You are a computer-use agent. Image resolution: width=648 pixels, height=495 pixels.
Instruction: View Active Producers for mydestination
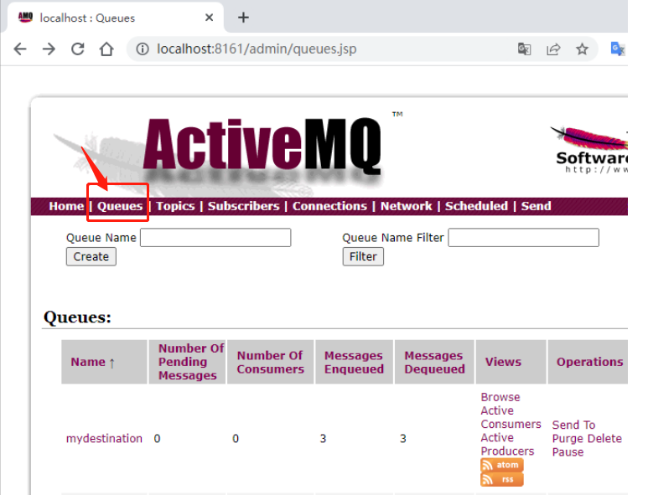coord(507,444)
